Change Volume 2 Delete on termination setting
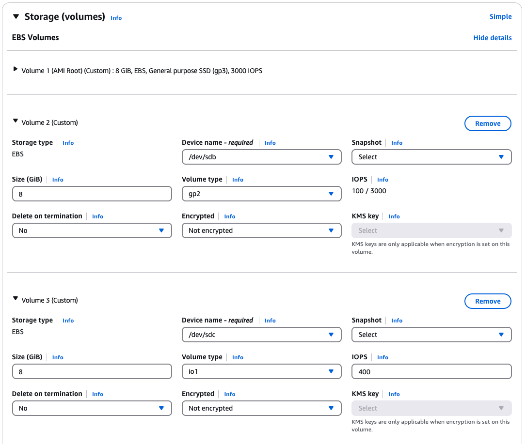526x444 pixels. tap(92, 230)
